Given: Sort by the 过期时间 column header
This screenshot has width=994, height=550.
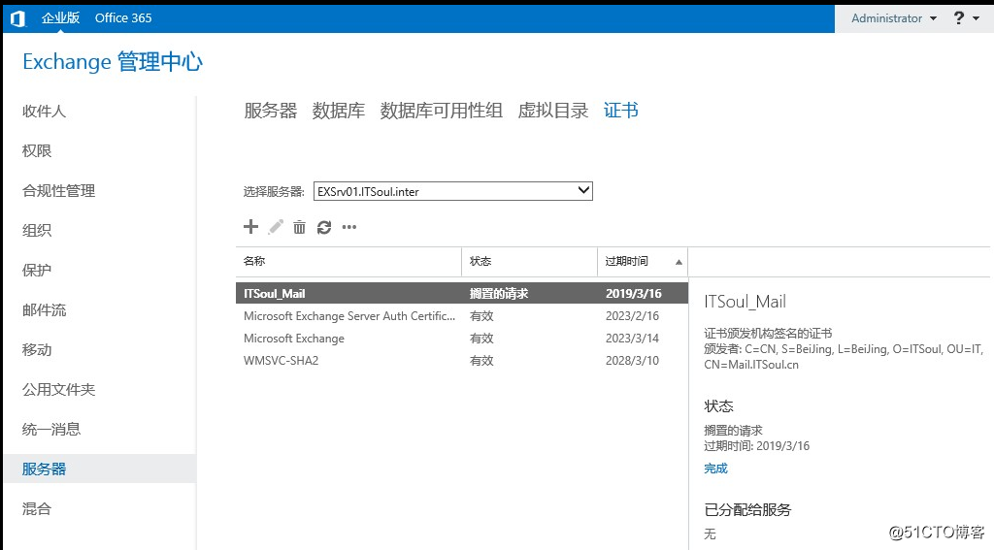Looking at the screenshot, I should tap(643, 262).
